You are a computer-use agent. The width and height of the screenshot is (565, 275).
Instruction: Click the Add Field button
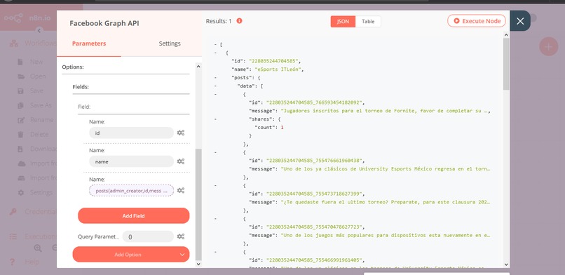pyautogui.click(x=134, y=215)
